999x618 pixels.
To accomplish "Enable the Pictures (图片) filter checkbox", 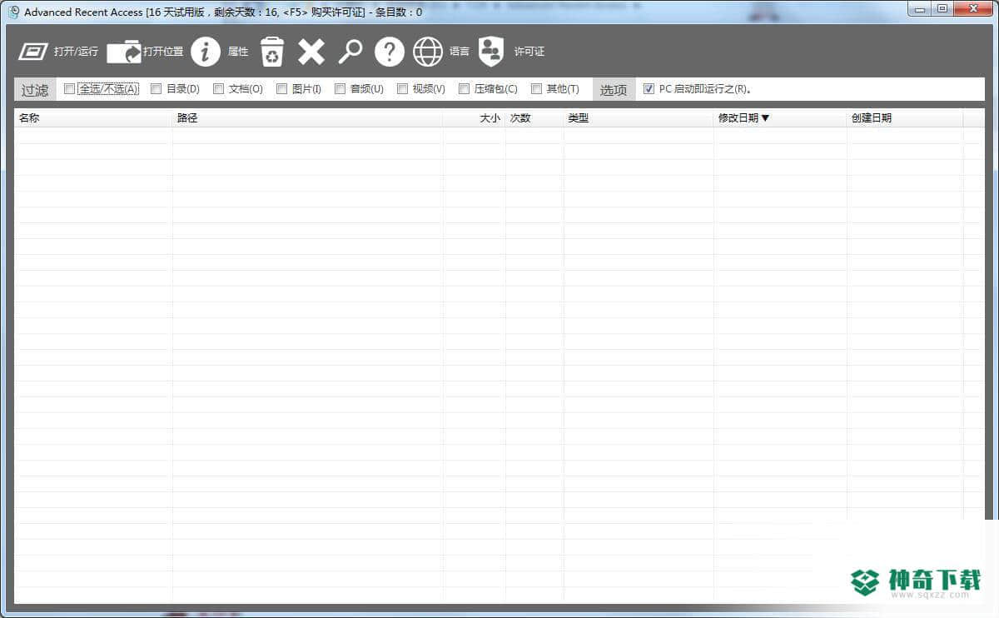I will (281, 88).
